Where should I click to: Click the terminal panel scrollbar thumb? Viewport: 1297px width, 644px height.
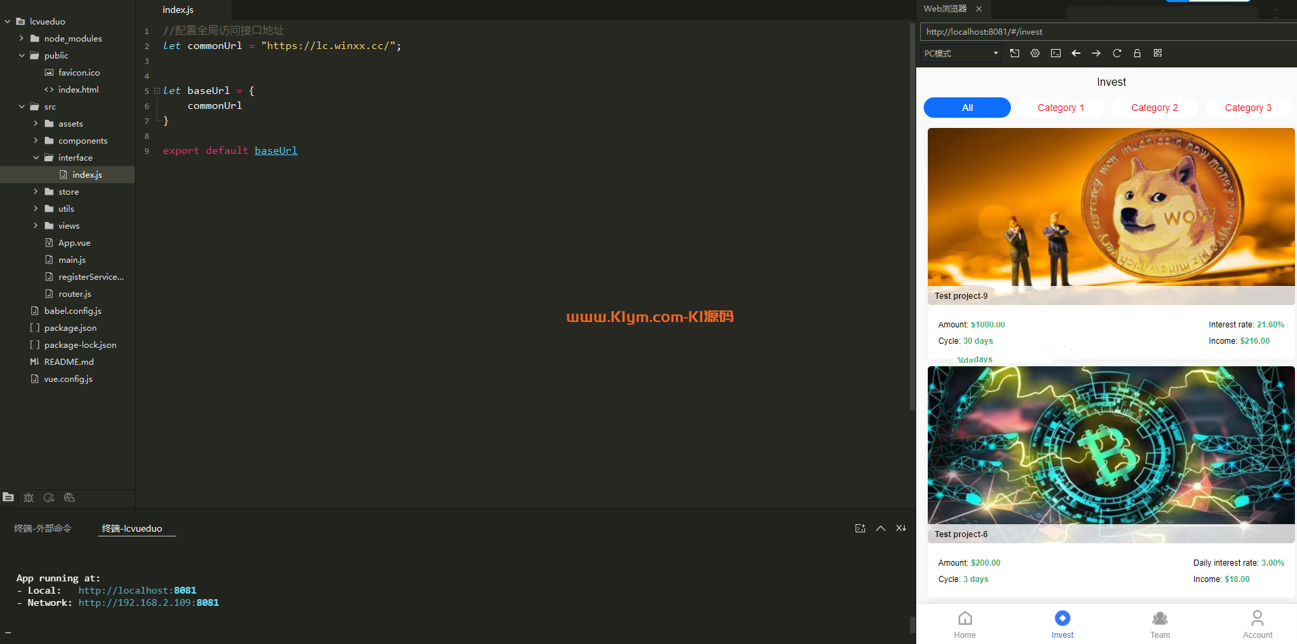[x=913, y=625]
